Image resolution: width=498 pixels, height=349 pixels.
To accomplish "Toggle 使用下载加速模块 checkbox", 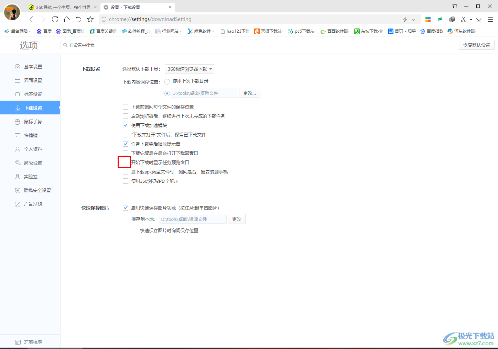I will 126,125.
